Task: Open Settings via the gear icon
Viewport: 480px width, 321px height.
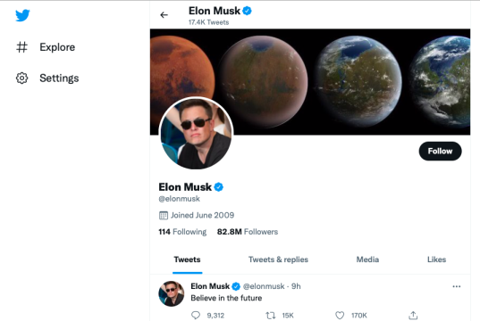Action: (x=22, y=78)
